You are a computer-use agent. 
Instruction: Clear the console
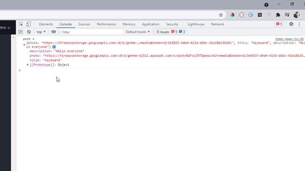pos(29,32)
